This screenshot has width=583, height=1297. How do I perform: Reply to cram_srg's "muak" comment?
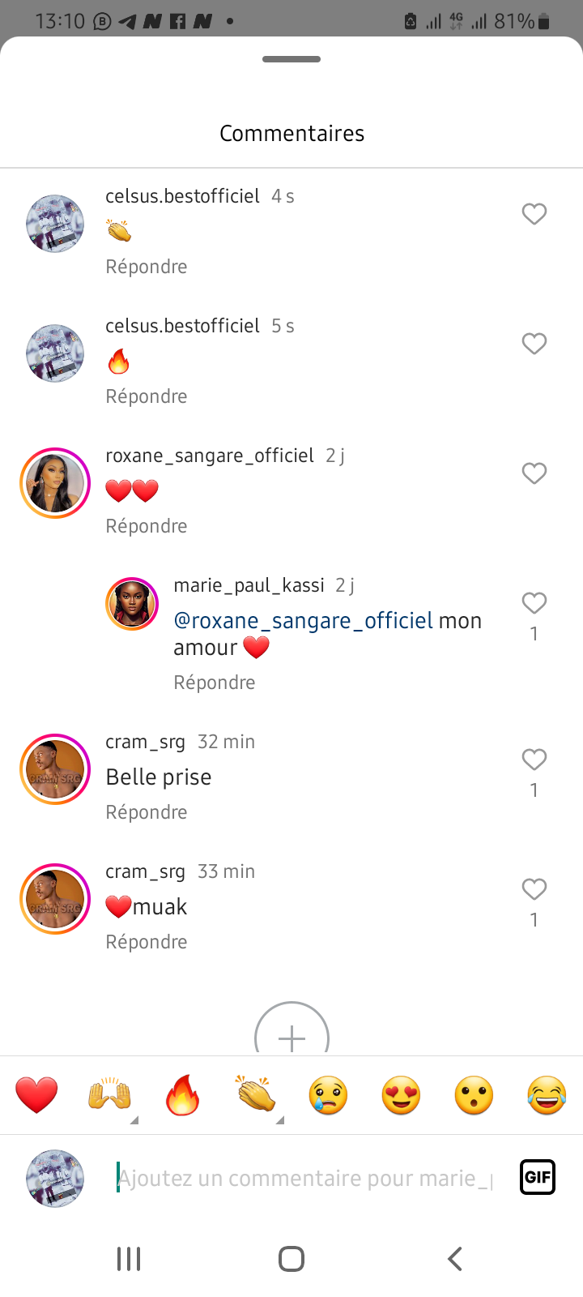[147, 942]
